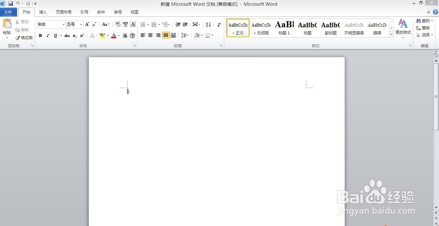
Task: Toggle Underline formatting
Action: pyautogui.click(x=55, y=35)
